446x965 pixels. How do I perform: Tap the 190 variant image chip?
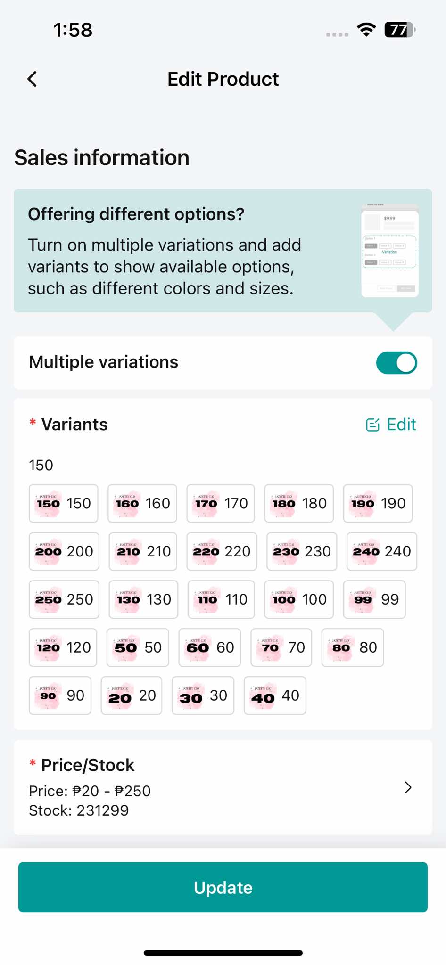pos(378,504)
